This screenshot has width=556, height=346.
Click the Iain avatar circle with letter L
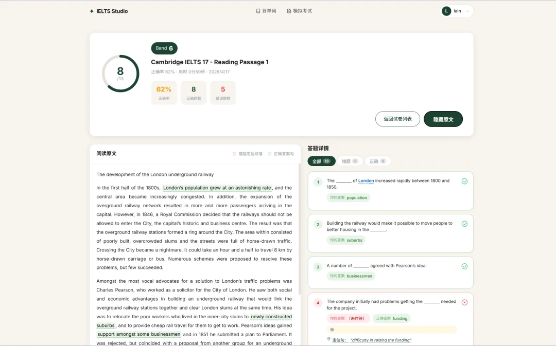pos(446,11)
